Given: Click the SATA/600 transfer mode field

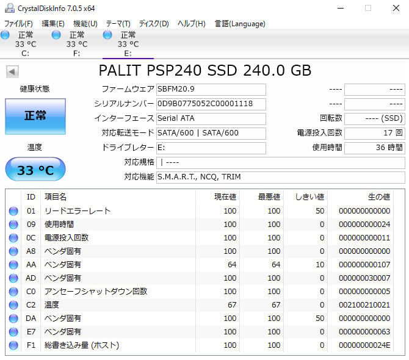Looking at the screenshot, I should click(211, 133).
